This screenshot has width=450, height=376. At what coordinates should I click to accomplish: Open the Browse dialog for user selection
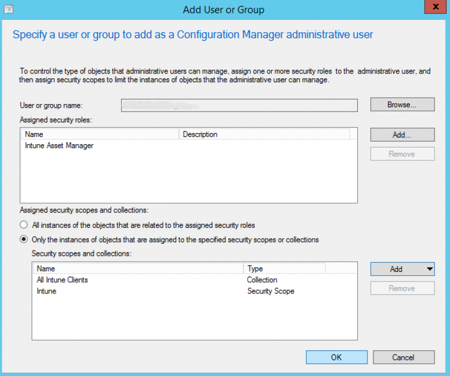pos(402,104)
